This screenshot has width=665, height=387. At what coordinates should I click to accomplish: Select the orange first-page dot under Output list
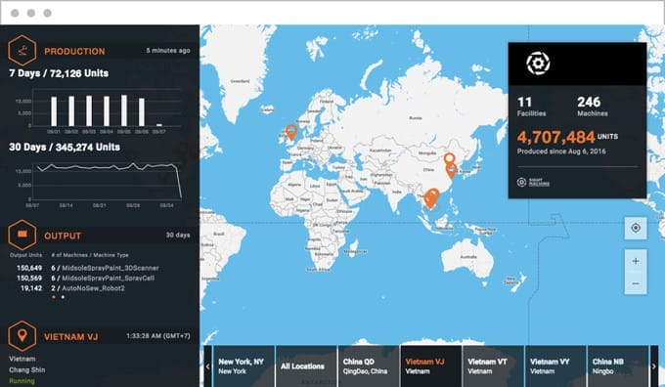point(54,297)
